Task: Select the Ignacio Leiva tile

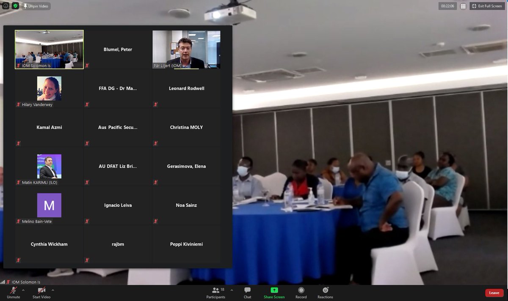Action: pos(118,205)
